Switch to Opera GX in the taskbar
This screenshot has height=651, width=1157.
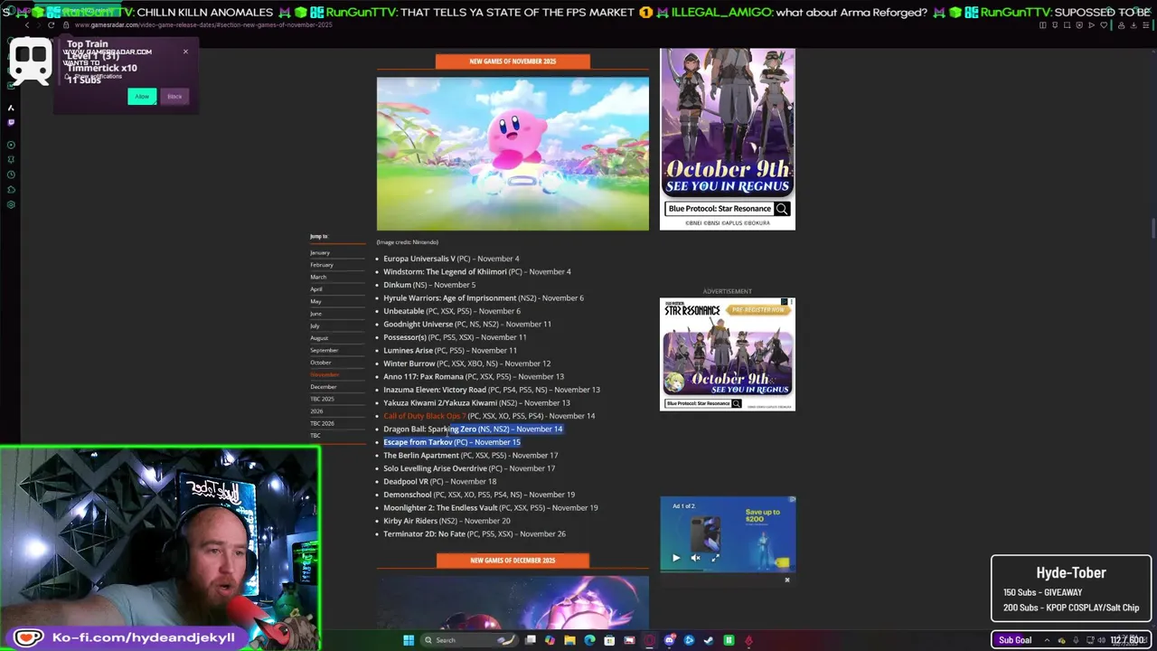(650, 640)
